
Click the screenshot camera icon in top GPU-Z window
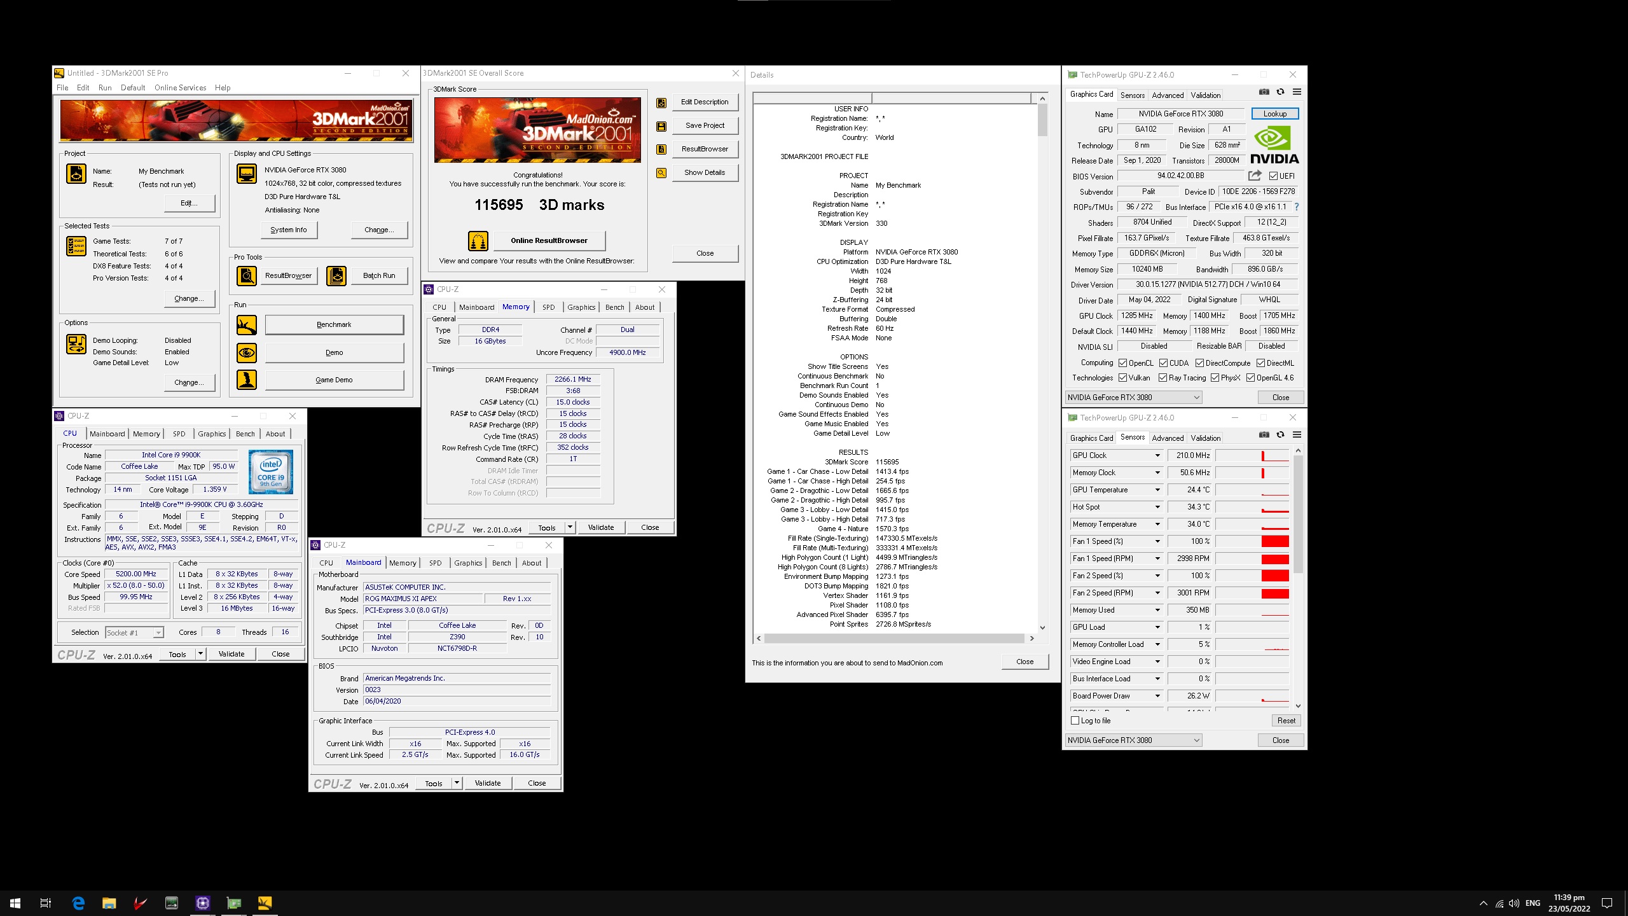coord(1264,92)
